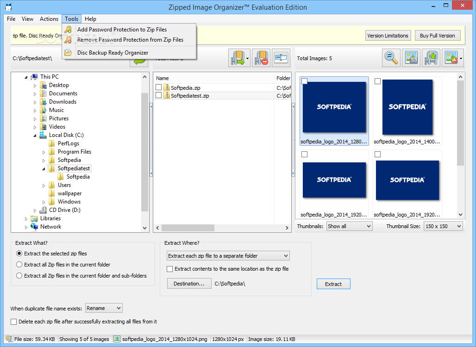Click the key icon beside Add Password Protection

[69, 30]
